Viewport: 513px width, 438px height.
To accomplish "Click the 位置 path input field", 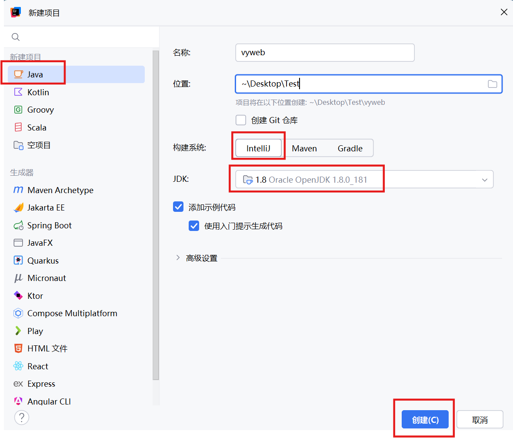I will pyautogui.click(x=369, y=84).
